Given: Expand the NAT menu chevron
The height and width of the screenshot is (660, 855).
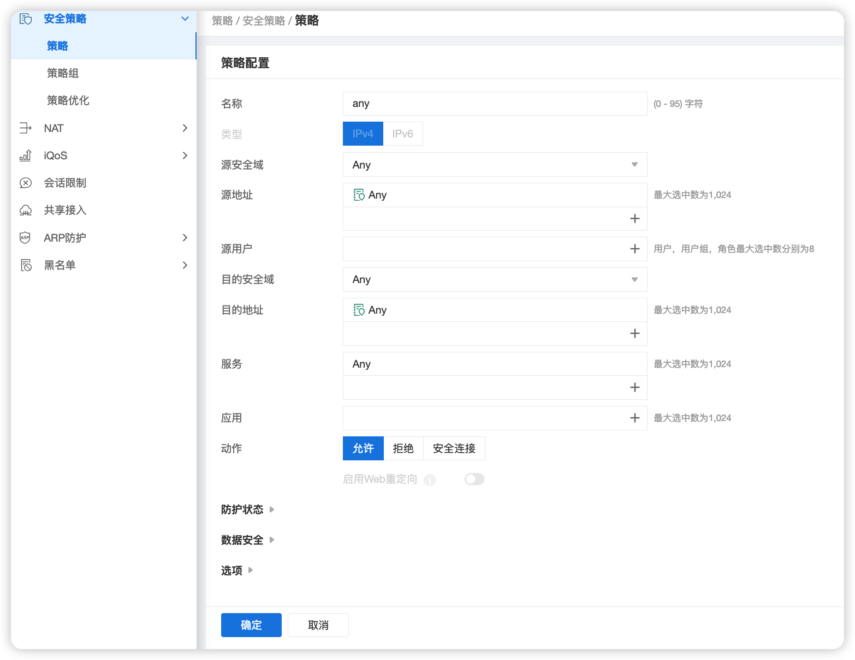Looking at the screenshot, I should coord(185,128).
